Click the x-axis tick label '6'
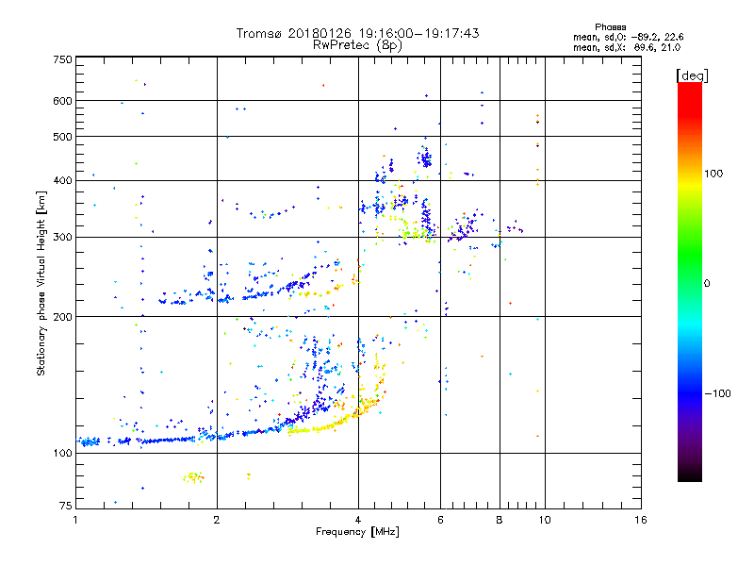This screenshot has width=754, height=566. 440,520
